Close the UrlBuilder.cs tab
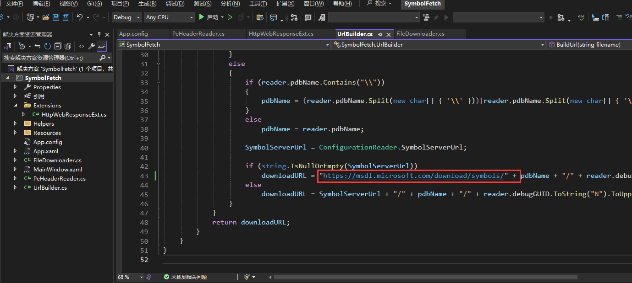The width and height of the screenshot is (632, 283). coord(389,34)
